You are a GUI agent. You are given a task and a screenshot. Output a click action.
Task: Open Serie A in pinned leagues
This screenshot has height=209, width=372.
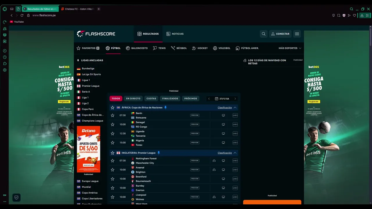(83, 92)
